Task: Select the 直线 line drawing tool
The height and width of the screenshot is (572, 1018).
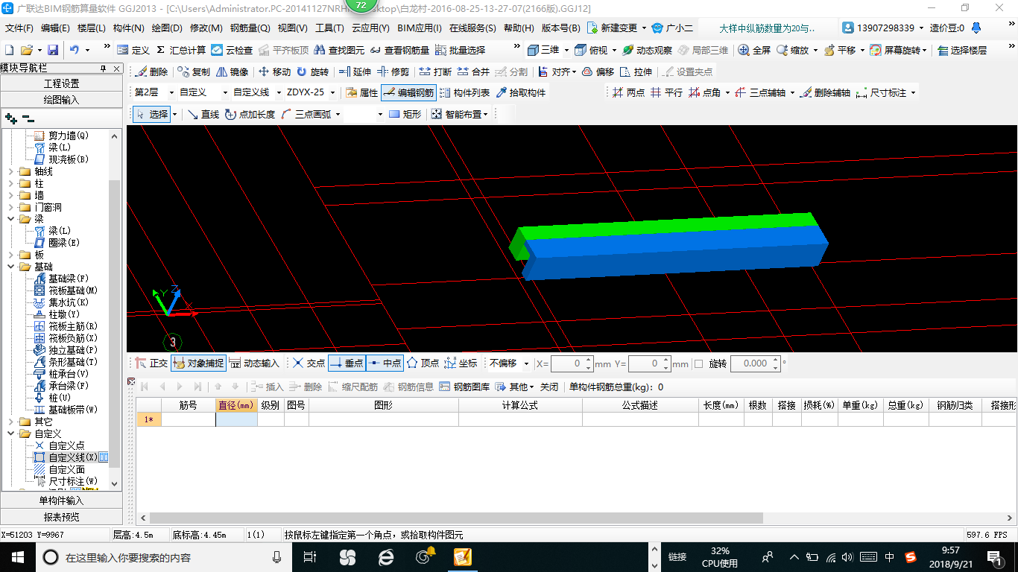Action: click(x=203, y=115)
